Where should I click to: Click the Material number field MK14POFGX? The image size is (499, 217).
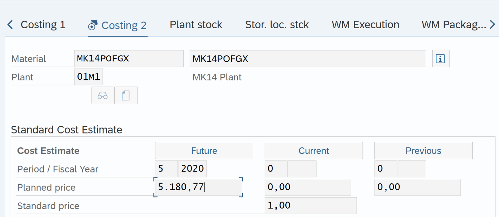tap(128, 59)
